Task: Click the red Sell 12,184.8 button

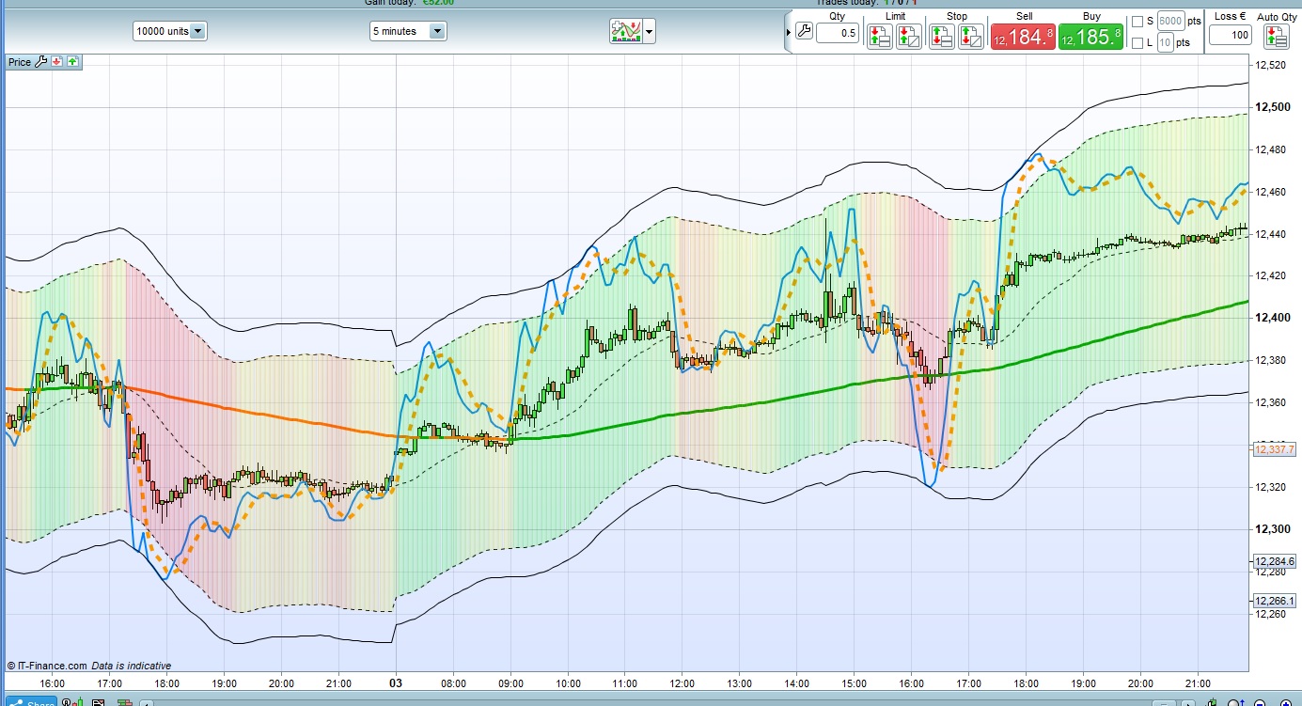Action: pos(1022,37)
